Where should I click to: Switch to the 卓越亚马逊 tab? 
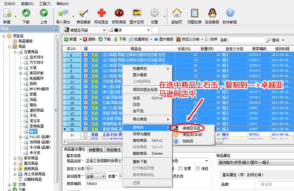(x=85, y=30)
